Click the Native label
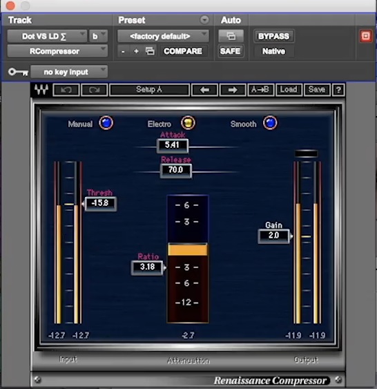The height and width of the screenshot is (389, 377). click(273, 51)
